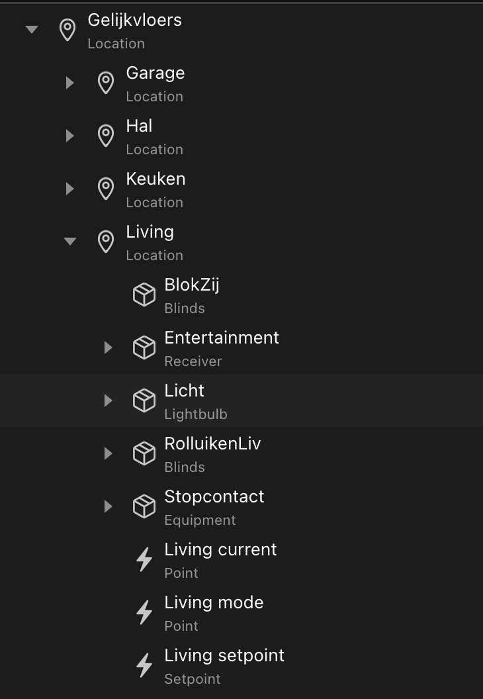Click the BlokZij equipment cube icon
Viewport: 483px width, 699px height.
pos(144,295)
